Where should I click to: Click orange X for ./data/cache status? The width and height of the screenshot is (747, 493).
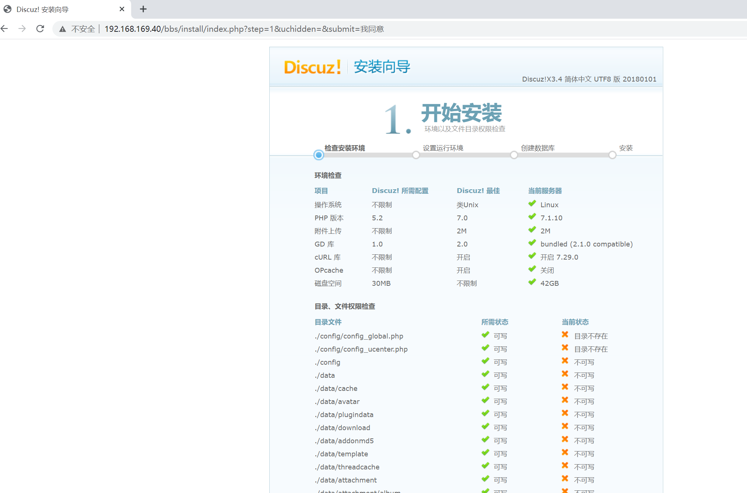tap(565, 387)
